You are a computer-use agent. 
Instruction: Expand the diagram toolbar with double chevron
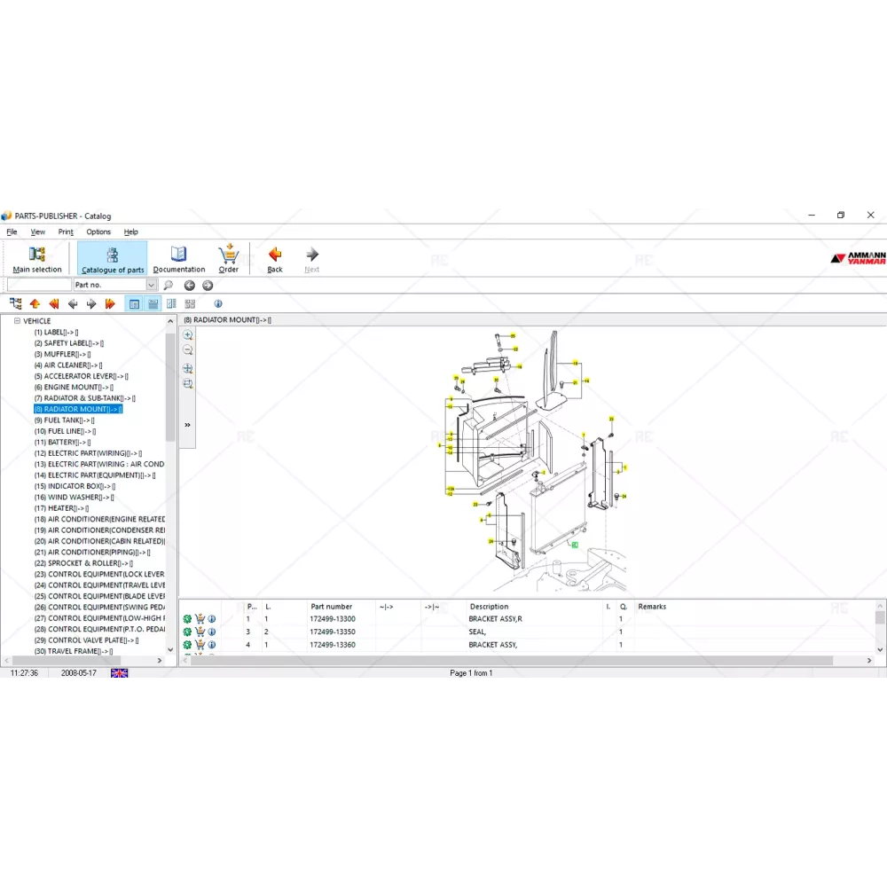pos(188,425)
